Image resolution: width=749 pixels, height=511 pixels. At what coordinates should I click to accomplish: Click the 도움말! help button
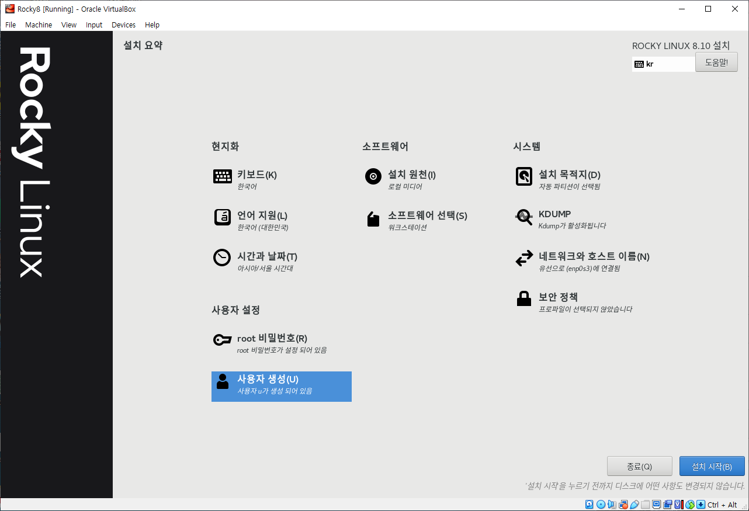coord(716,62)
